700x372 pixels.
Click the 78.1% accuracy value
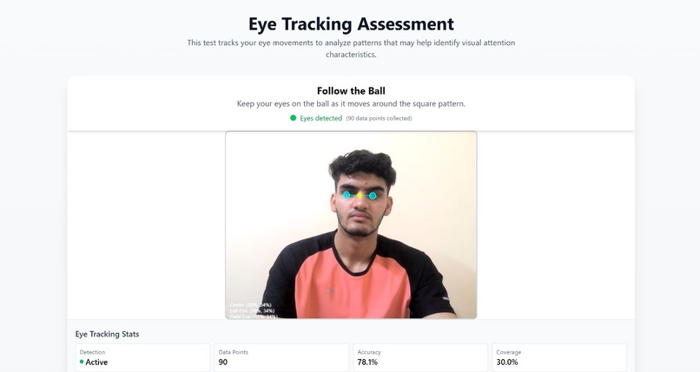(x=368, y=362)
